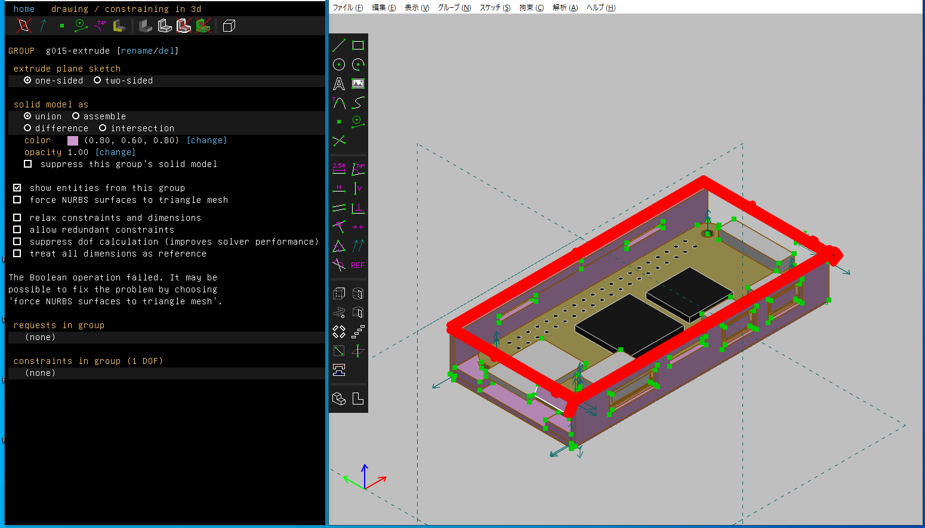925x528 pixels.
Task: Click the rename link for g015-extrude
Action: [137, 51]
